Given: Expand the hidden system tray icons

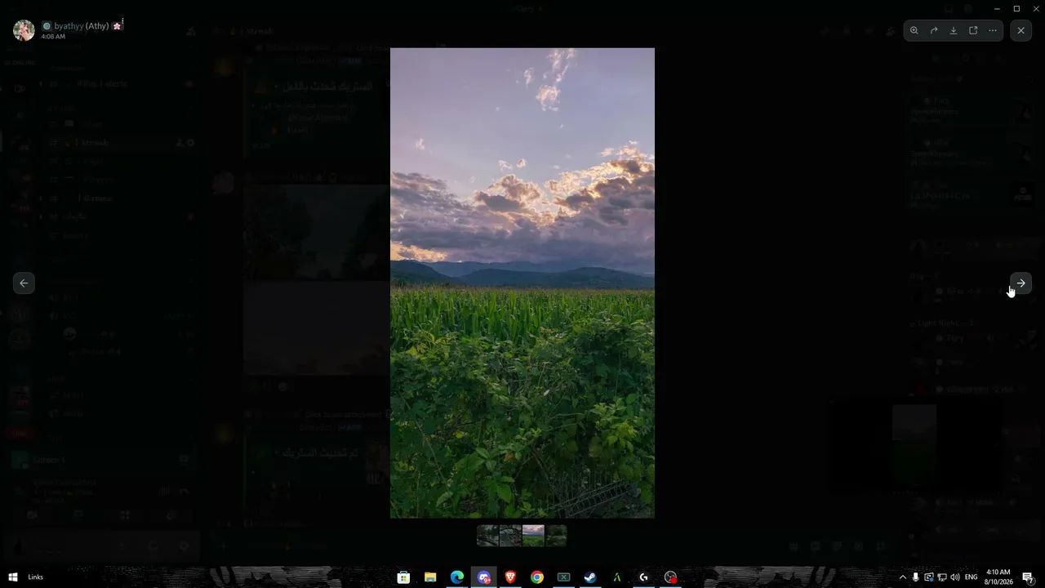Looking at the screenshot, I should pos(902,577).
